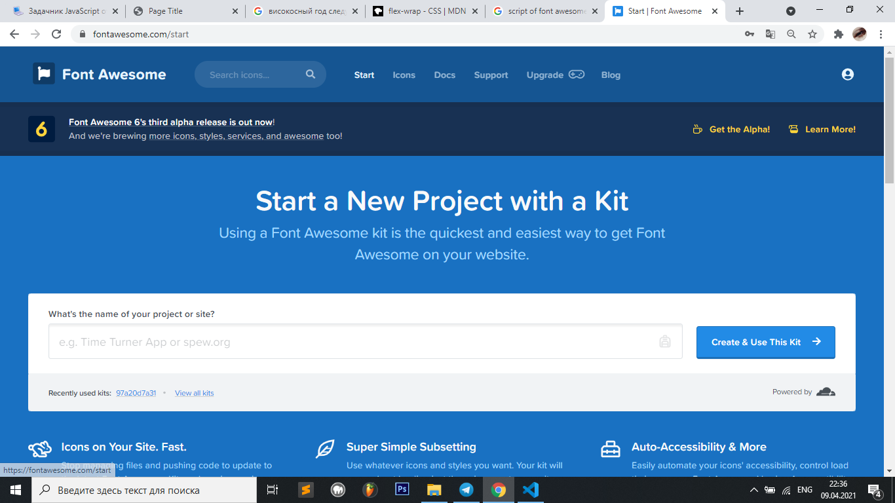This screenshot has height=503, width=895.
Task: Switch to the flex-wrap CSS MDN tab
Action: 425,11
